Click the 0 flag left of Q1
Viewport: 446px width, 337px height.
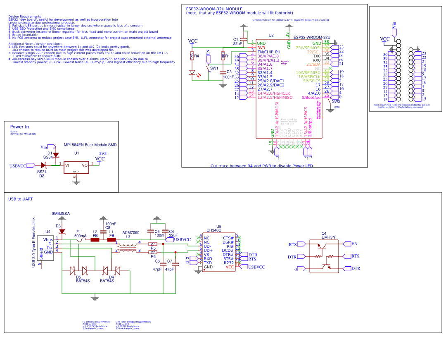coord(301,269)
